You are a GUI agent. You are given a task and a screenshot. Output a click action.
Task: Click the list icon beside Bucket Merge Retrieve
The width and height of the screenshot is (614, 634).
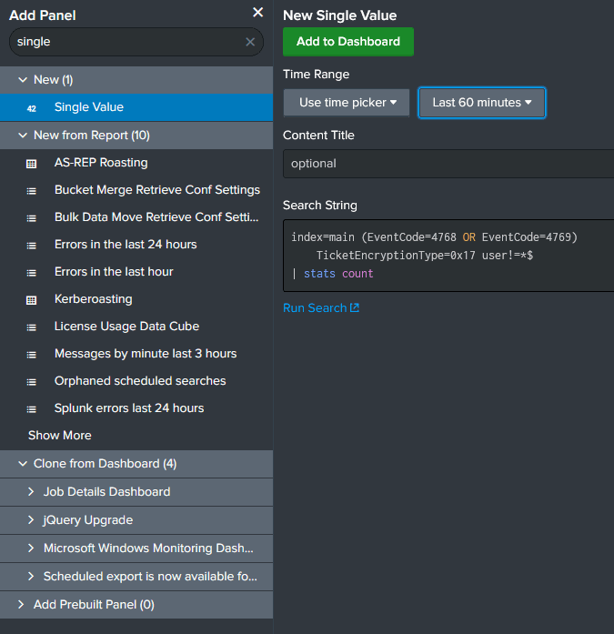(32, 191)
